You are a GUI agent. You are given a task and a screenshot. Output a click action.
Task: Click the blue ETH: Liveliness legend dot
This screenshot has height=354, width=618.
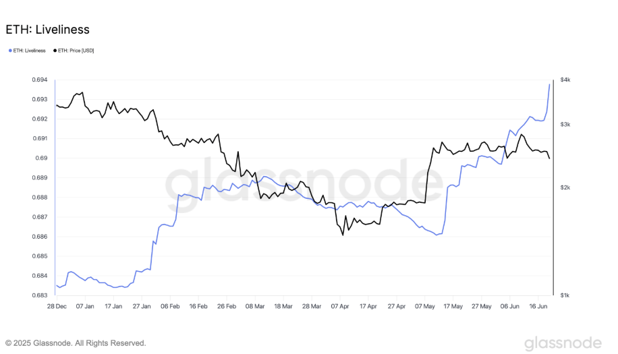click(10, 51)
